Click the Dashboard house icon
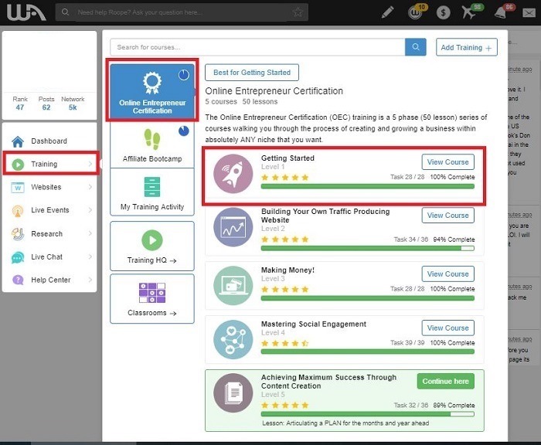541x445 pixels. click(18, 141)
